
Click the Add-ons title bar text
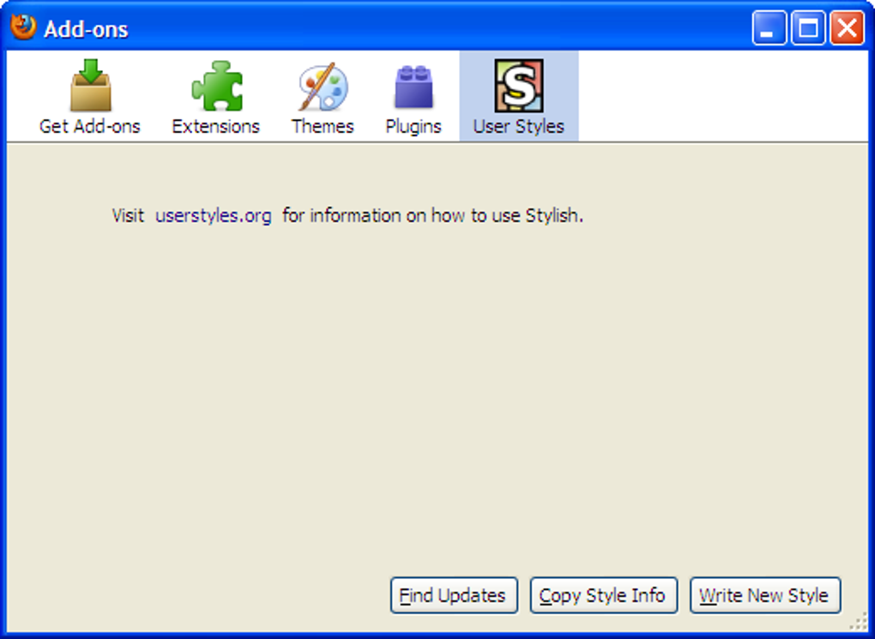coord(86,29)
